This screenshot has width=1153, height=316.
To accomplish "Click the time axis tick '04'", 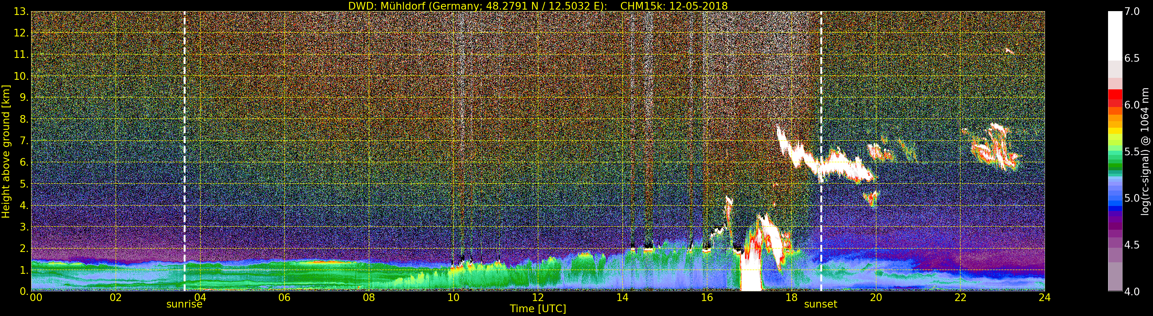I will click(200, 298).
